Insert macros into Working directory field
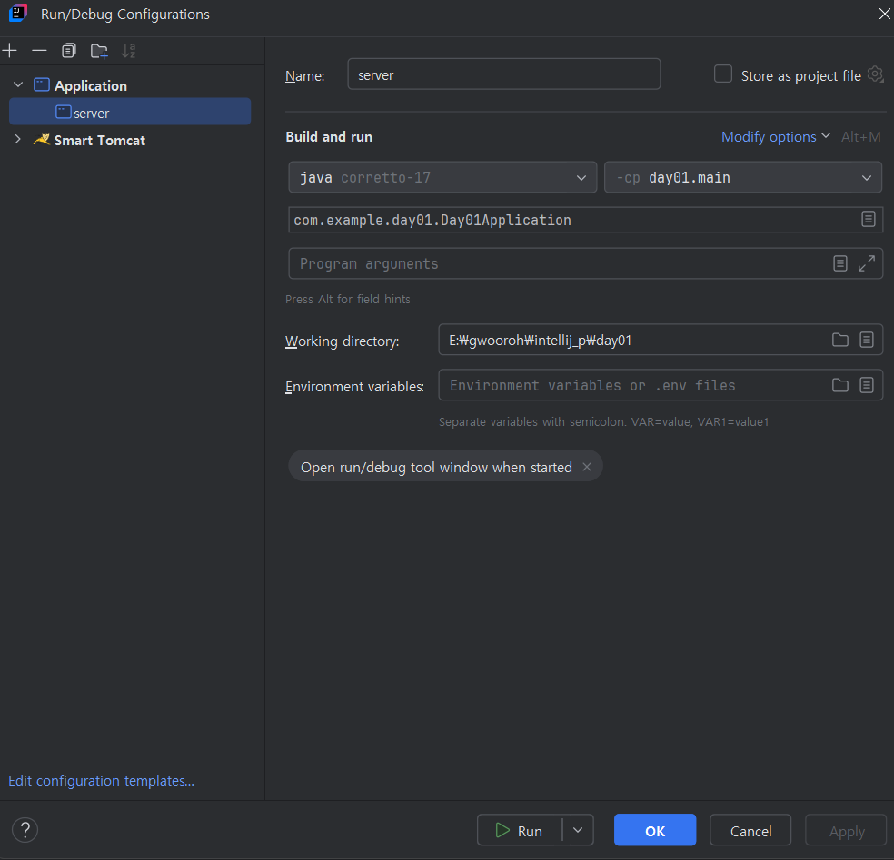Image resolution: width=894 pixels, height=860 pixels. (x=867, y=340)
